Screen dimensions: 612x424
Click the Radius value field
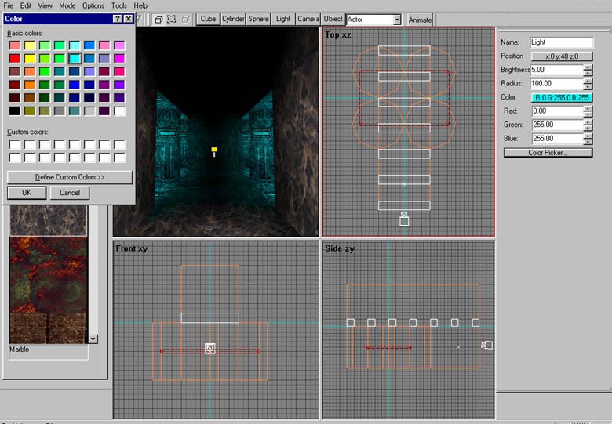tap(557, 84)
